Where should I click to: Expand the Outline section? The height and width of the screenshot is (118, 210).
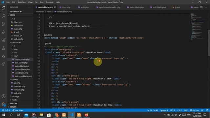coord(14,104)
